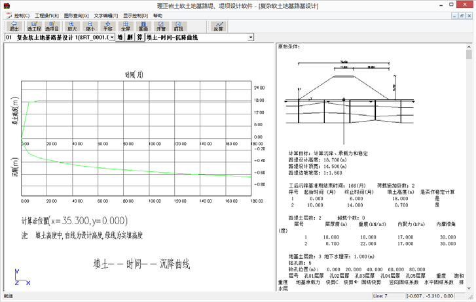Screen dimensions: 476x302
Task: Show full view with 全屏 icon
Action: tap(126, 27)
